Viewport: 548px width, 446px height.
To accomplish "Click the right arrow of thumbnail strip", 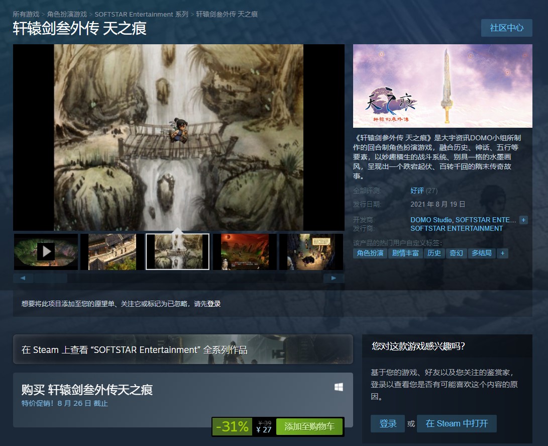I will pos(334,278).
